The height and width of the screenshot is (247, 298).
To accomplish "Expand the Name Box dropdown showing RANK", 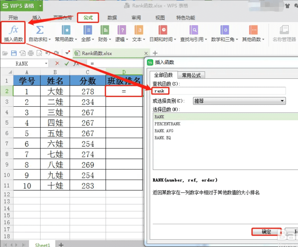I will click(x=46, y=63).
